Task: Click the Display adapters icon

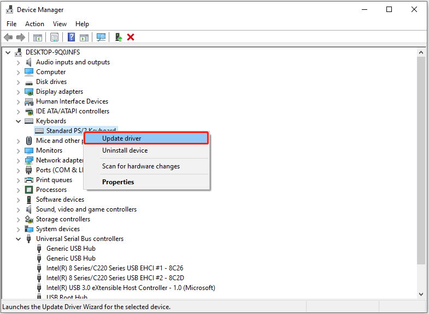Action: pos(29,92)
